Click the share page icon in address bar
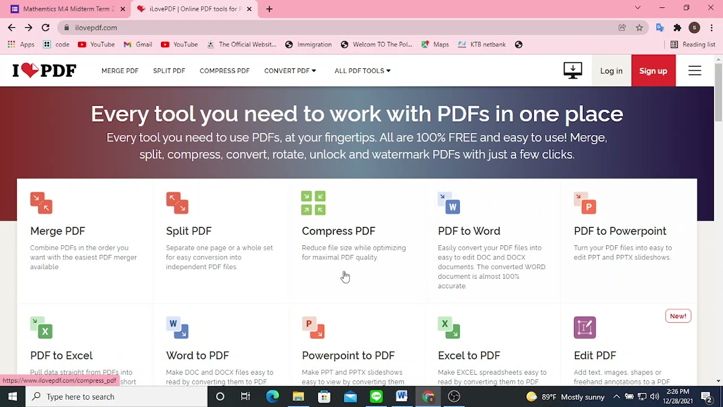The height and width of the screenshot is (407, 723). pyautogui.click(x=622, y=27)
